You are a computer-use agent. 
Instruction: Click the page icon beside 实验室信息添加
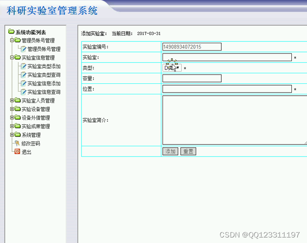[x=23, y=83]
